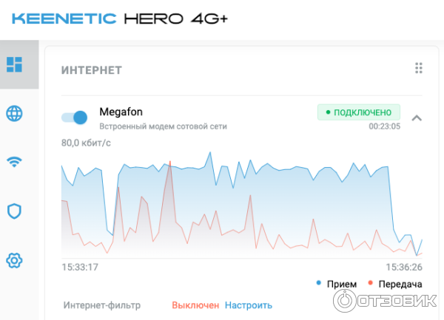Click the 15:36:26 end timestamp on graph
This screenshot has width=444, height=320.
point(404,267)
